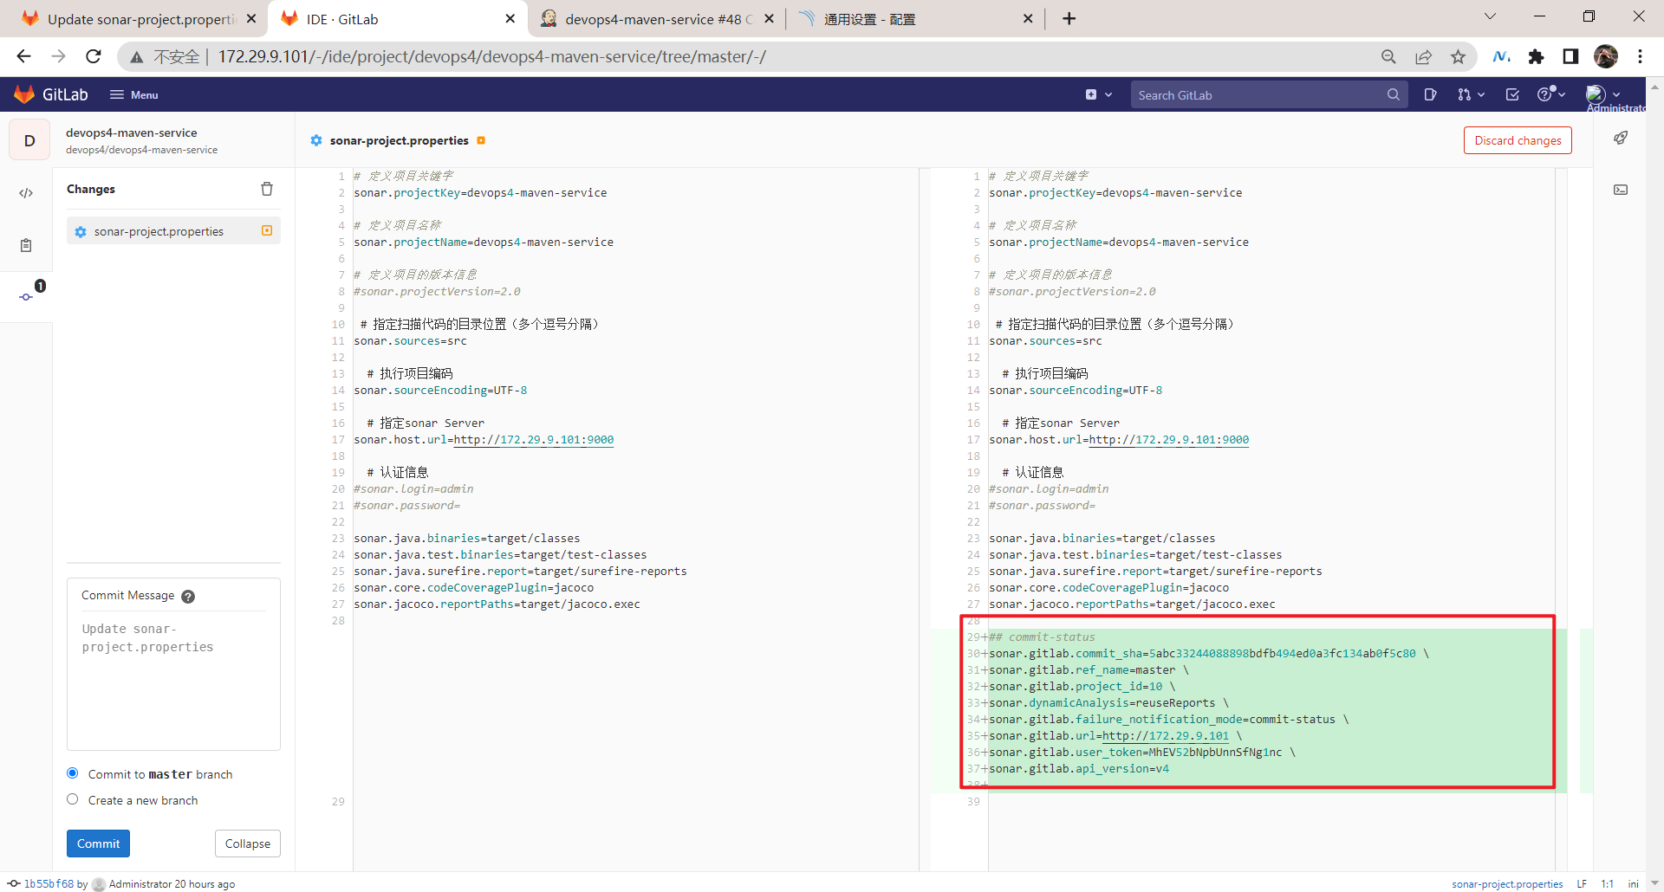Click sonar-project.properties in status bar
The height and width of the screenshot is (892, 1664).
point(1507,884)
